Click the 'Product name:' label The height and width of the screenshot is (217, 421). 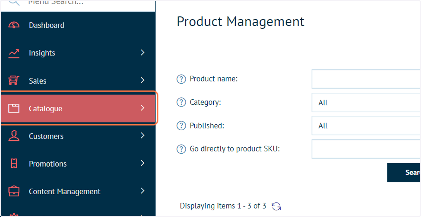tap(214, 79)
